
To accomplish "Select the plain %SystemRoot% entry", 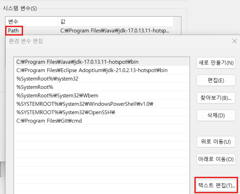I will click(102, 87).
